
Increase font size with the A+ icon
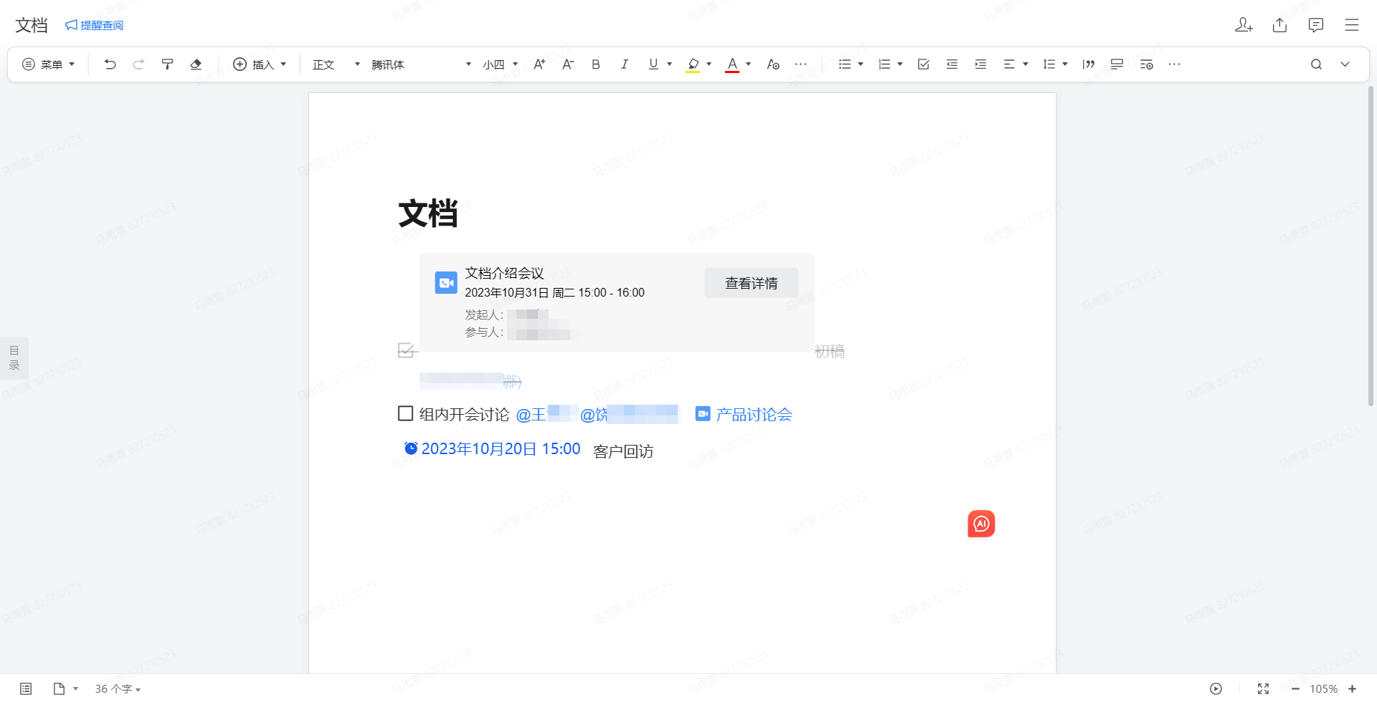click(539, 64)
